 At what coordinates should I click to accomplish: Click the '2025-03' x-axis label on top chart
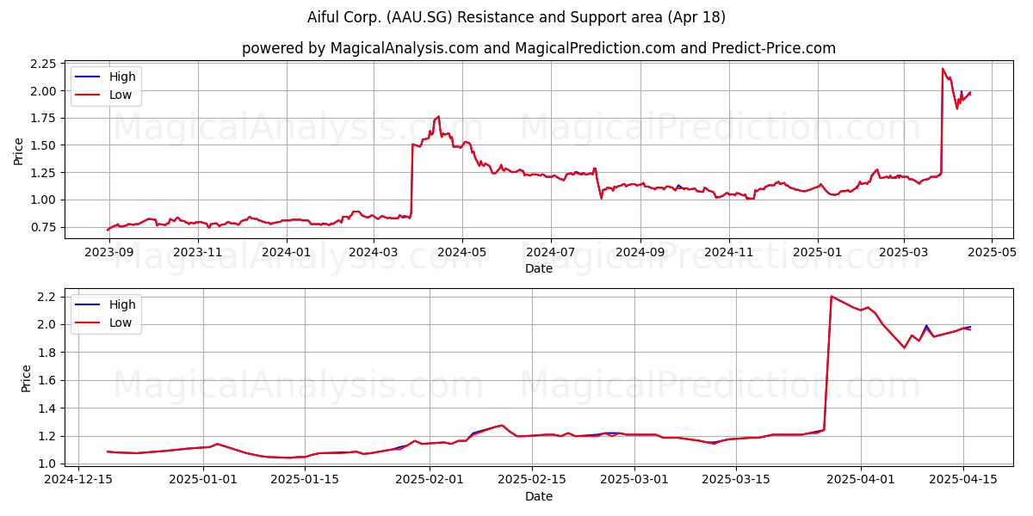pyautogui.click(x=904, y=252)
